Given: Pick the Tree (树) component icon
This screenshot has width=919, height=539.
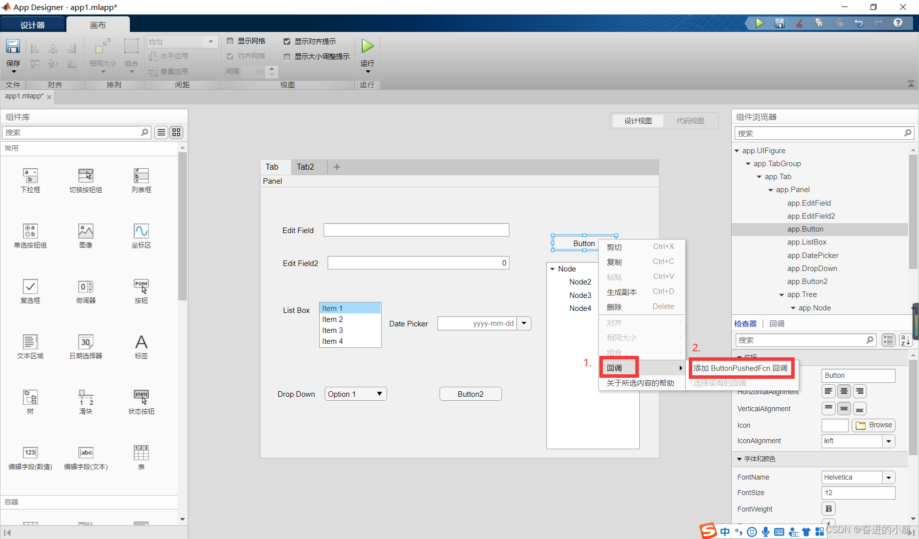Looking at the screenshot, I should pos(30,397).
